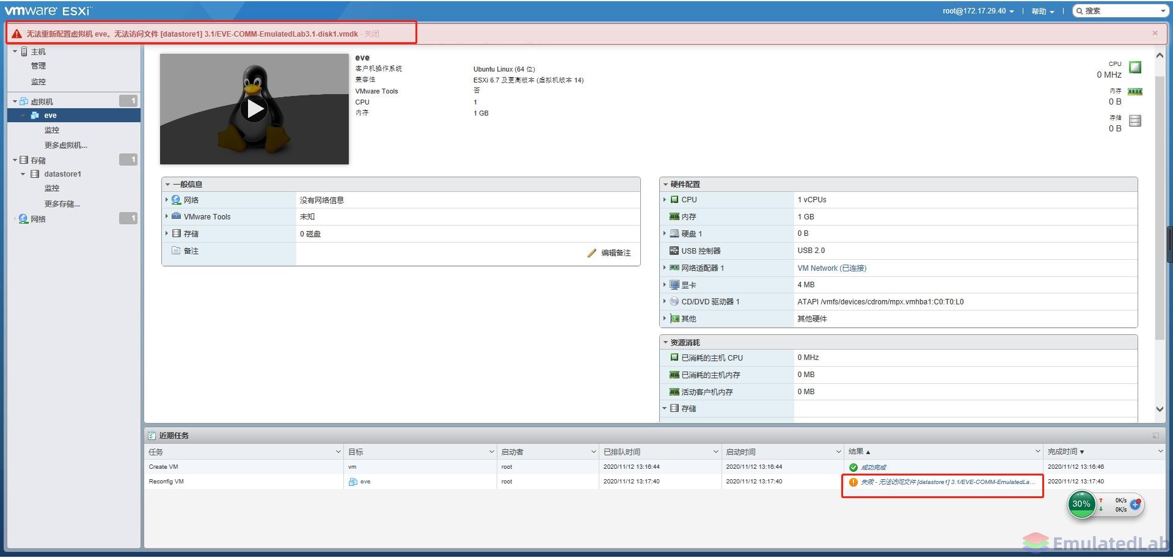Collapse the 存储 tree node in navigator
Image resolution: width=1173 pixels, height=558 pixels.
[15, 160]
